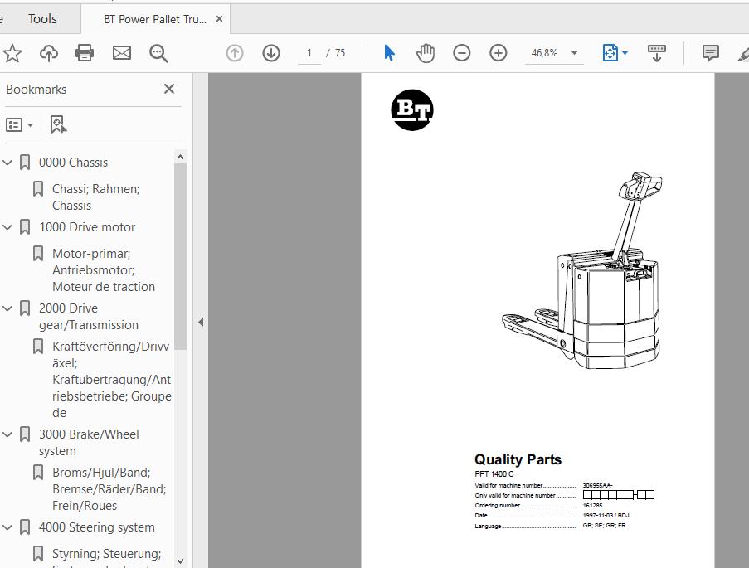This screenshot has width=749, height=568.
Task: Add document to favorites with star icon
Action: [x=12, y=53]
